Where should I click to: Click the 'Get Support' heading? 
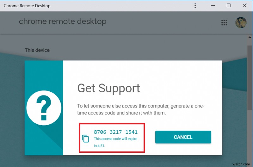tap(108, 88)
